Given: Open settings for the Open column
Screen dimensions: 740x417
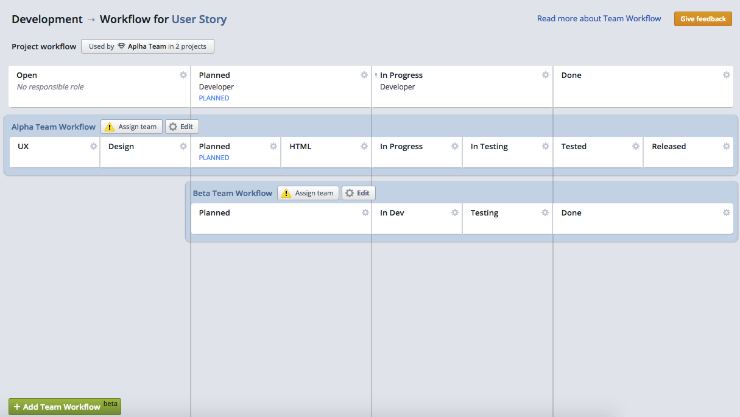Looking at the screenshot, I should (183, 75).
